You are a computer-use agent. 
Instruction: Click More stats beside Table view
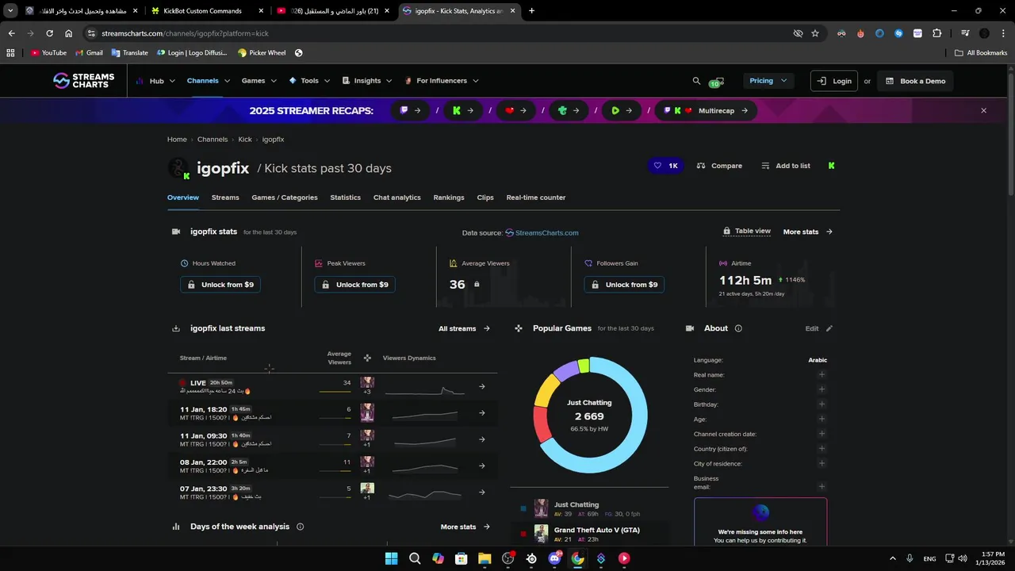click(808, 232)
